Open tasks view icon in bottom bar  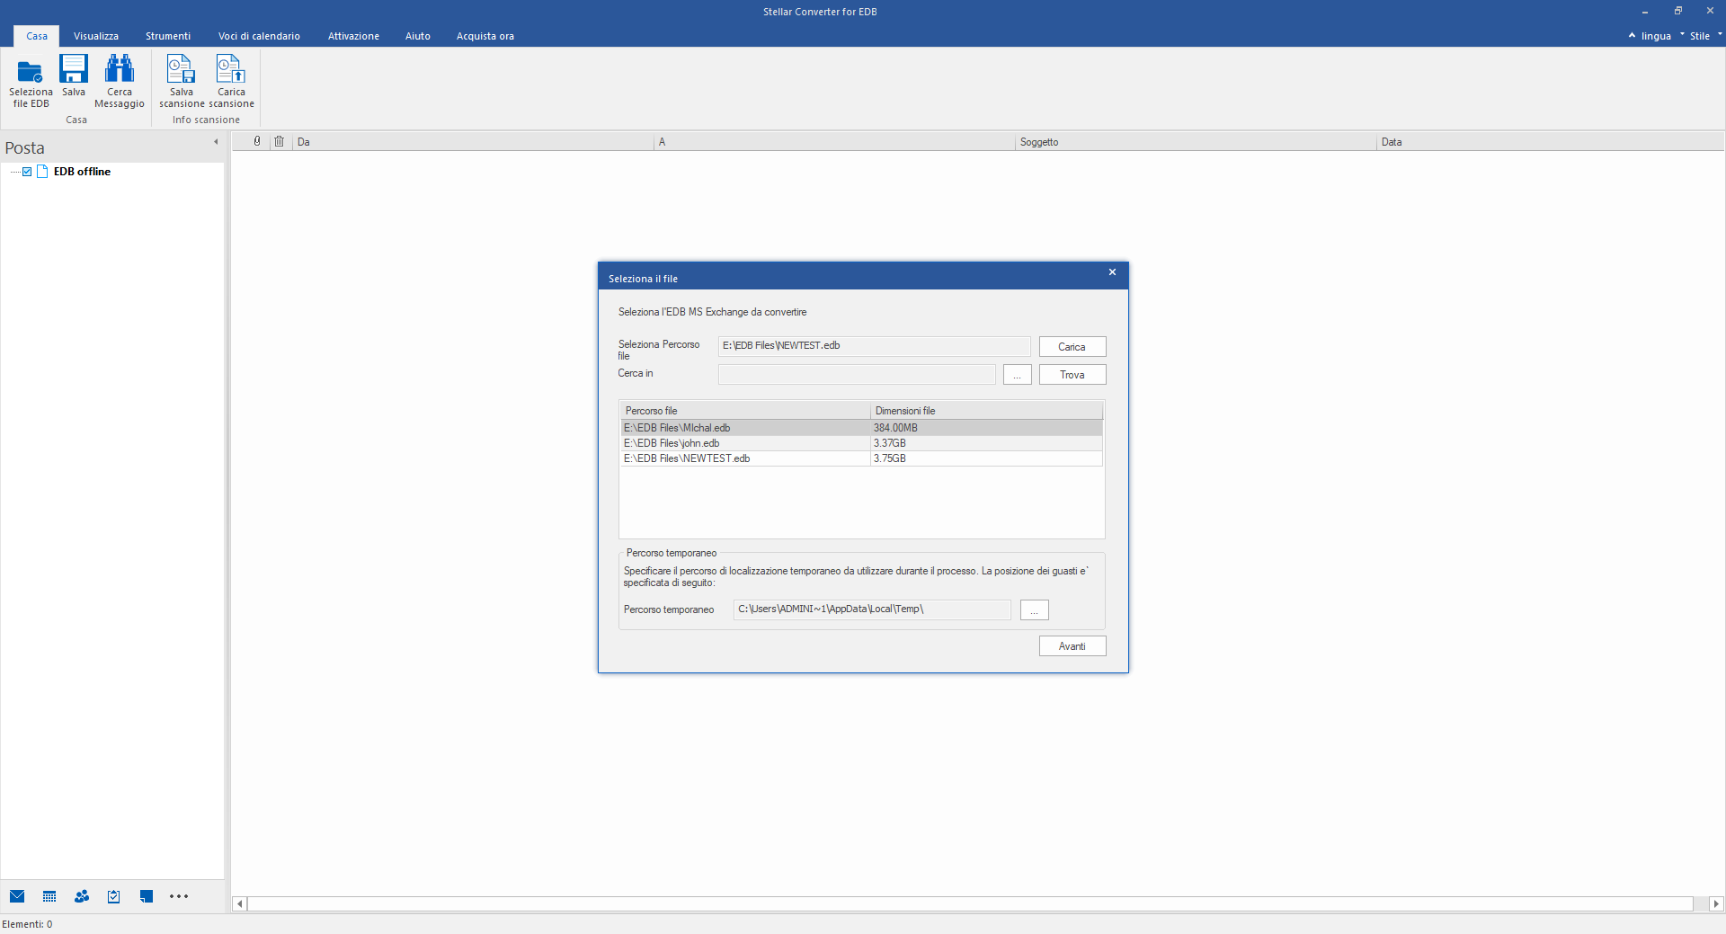coord(114,896)
